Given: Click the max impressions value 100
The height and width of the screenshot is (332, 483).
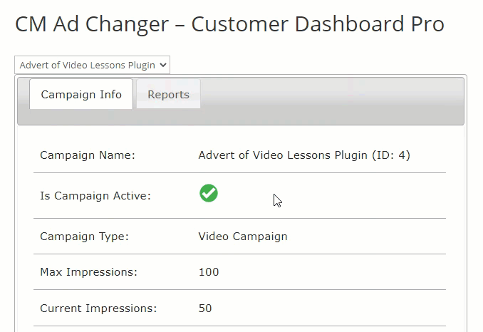Looking at the screenshot, I should 209,272.
